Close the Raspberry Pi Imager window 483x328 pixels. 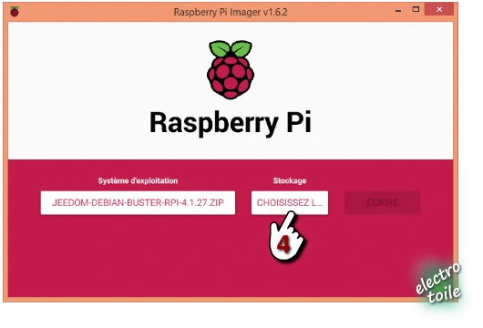pos(439,9)
